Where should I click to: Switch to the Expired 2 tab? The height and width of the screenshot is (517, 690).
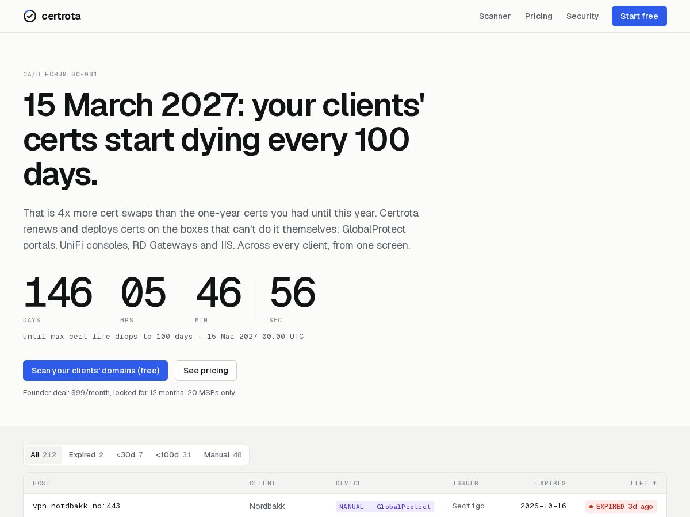coord(86,455)
